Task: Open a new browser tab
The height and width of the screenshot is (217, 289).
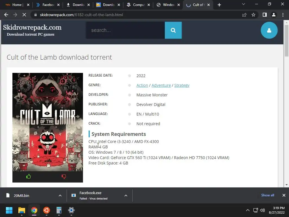Action: (219, 5)
